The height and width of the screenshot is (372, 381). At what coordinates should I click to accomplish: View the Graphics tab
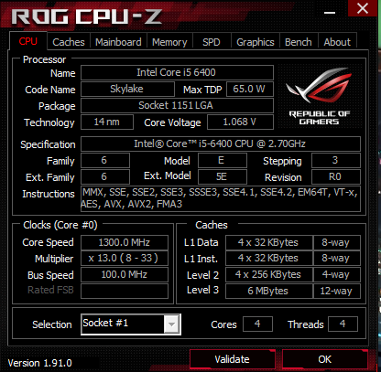click(256, 42)
